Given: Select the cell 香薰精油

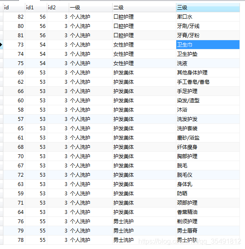Looking at the screenshot, I should [208, 212].
